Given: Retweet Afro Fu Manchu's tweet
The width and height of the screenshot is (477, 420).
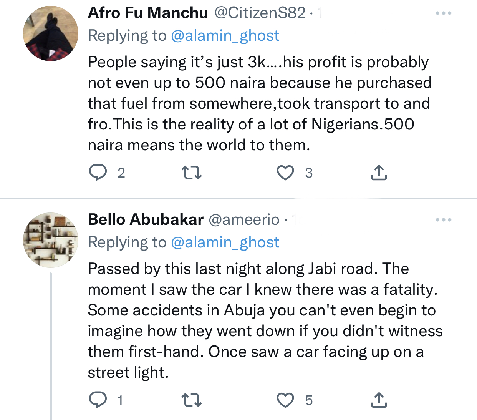Looking at the screenshot, I should tap(191, 173).
